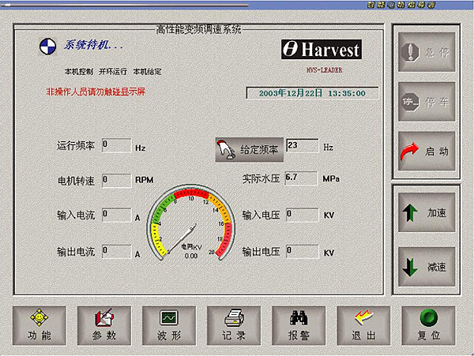474x356 pixels.
Task: Click the 电机转速 motor RPM field
Action: (116, 179)
